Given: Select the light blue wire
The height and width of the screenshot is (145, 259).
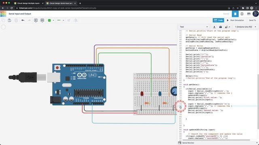Looking at the screenshot, I should (134, 123).
